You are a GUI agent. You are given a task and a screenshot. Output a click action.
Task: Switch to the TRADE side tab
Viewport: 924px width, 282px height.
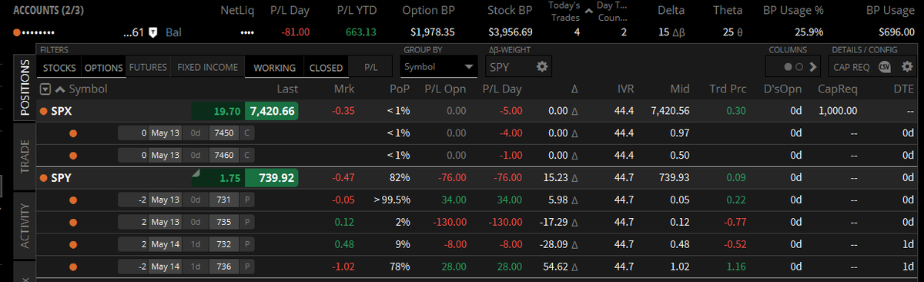click(24, 156)
